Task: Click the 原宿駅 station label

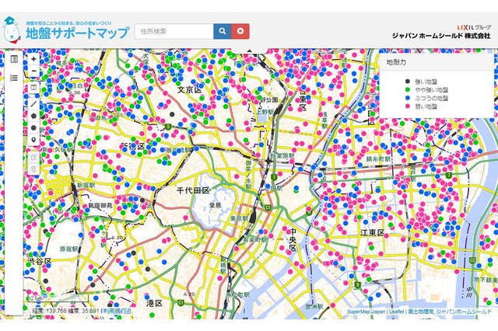Action: 69,249
